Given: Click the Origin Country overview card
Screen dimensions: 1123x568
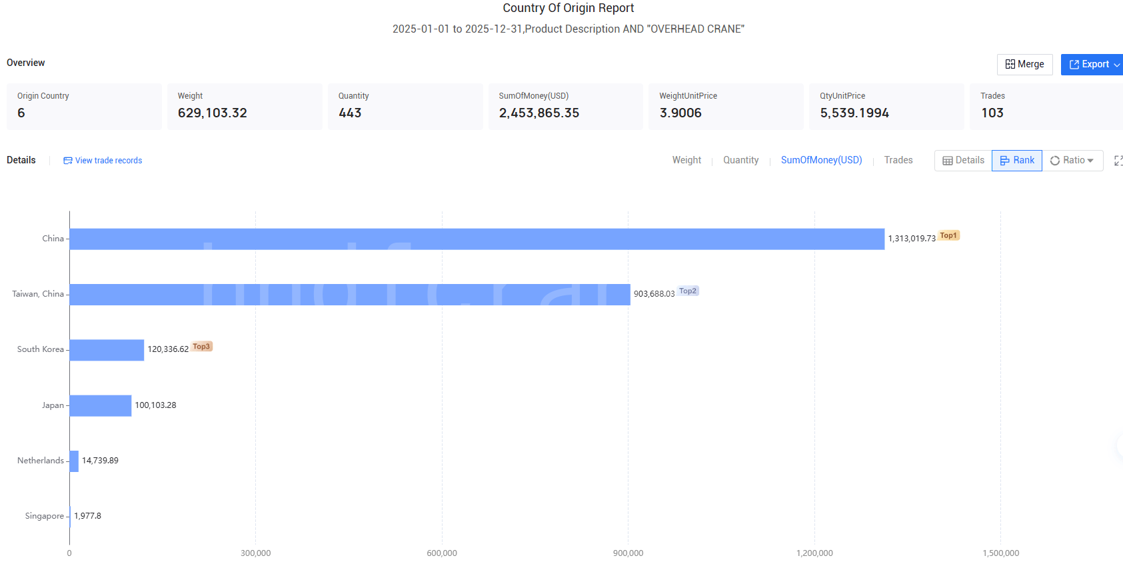Looking at the screenshot, I should coord(84,107).
